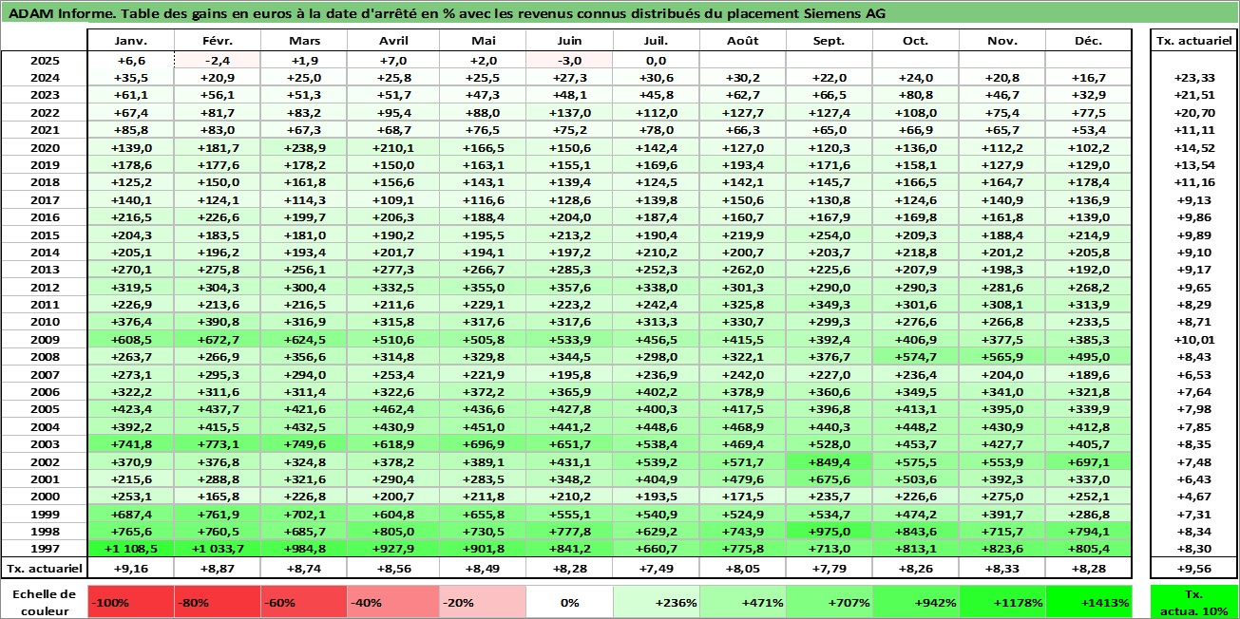This screenshot has height=619, width=1240.
Task: Click the +471% legend swatch
Action: tap(743, 602)
